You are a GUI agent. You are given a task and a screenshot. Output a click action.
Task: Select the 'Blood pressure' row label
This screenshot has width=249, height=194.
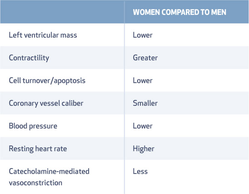[33, 126]
